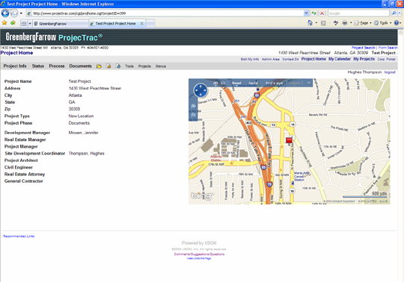Click the map zoom out magnifier
The width and height of the screenshot is (404, 282).
194,115
